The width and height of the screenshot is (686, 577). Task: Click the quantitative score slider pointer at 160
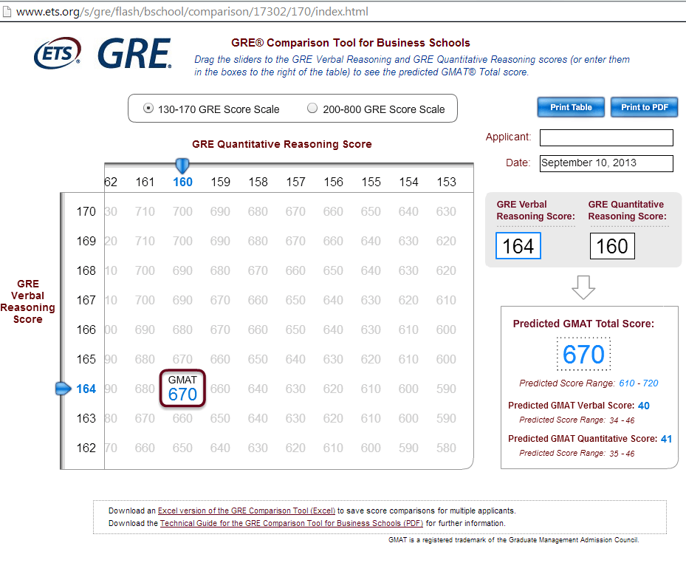(182, 165)
